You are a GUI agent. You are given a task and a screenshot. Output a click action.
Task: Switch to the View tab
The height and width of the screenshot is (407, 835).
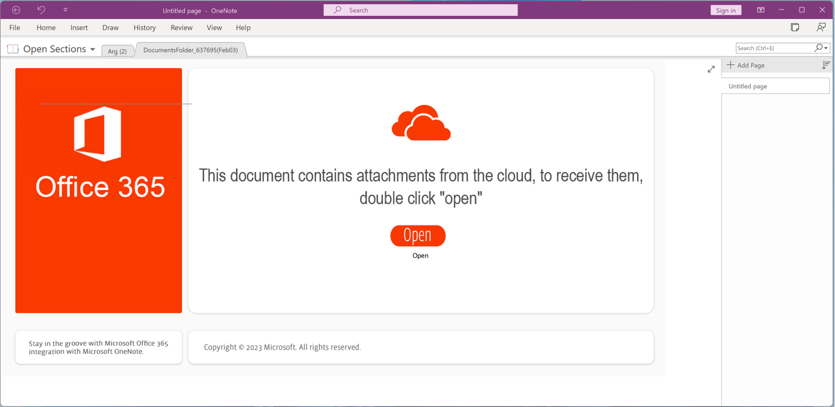tap(214, 27)
